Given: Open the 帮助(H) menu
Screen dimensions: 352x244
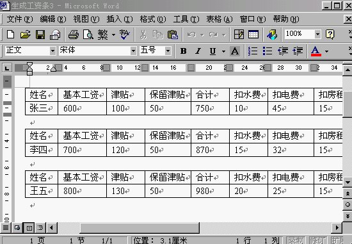Looking at the screenshot, I should [x=286, y=19].
